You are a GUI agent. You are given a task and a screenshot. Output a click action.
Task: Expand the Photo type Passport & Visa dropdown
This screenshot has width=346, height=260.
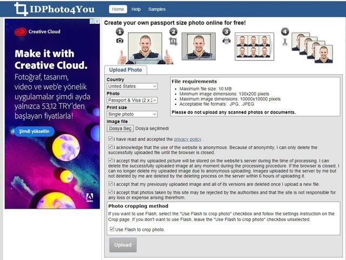(x=132, y=100)
